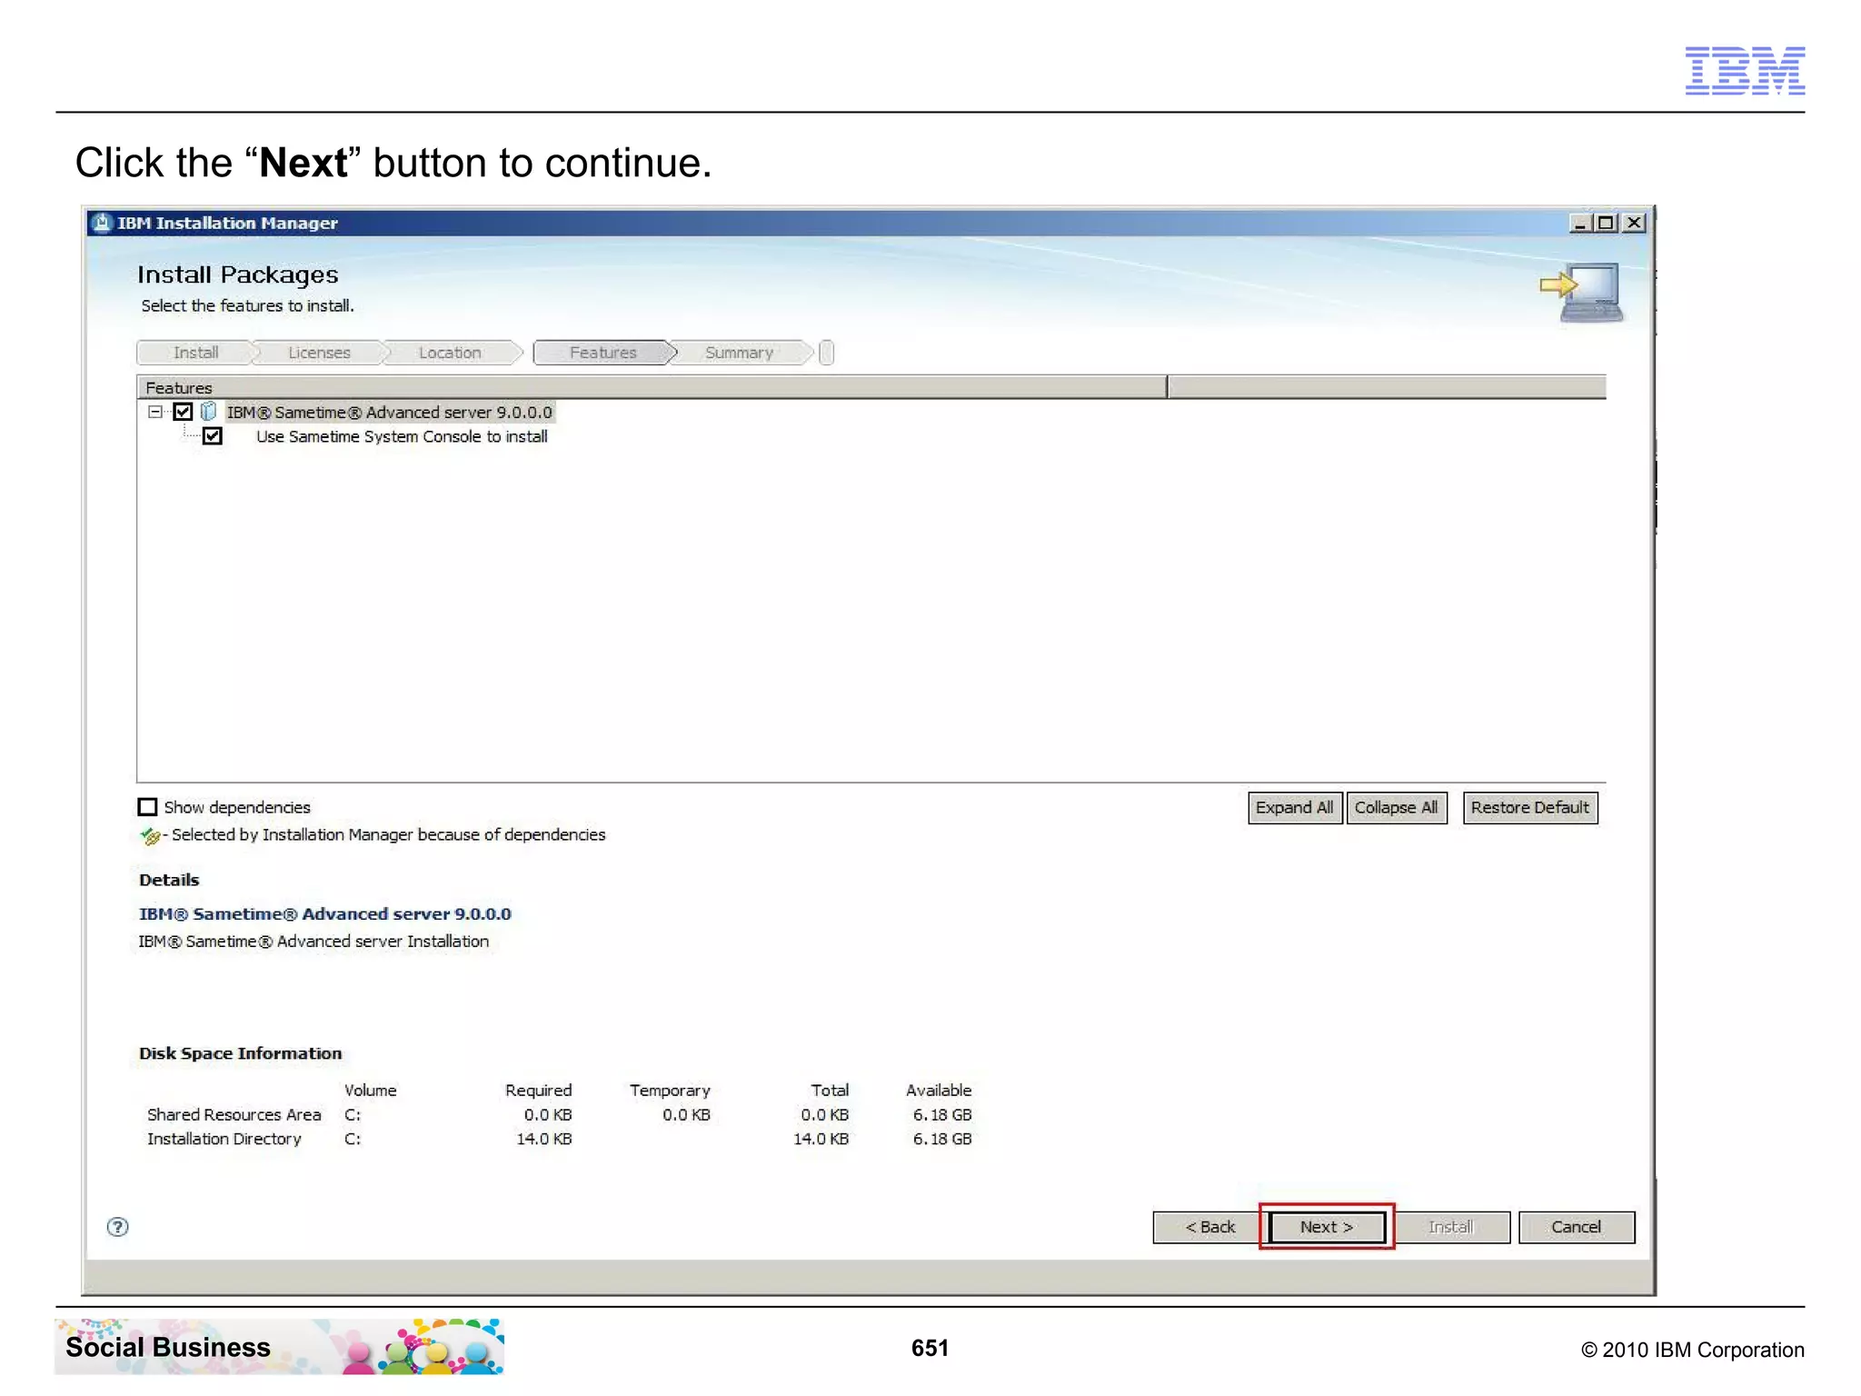Click Collapse All button
This screenshot has width=1861, height=1396.
click(x=1397, y=808)
